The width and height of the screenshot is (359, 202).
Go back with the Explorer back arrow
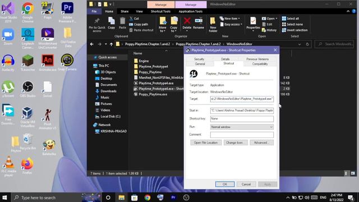coord(92,44)
